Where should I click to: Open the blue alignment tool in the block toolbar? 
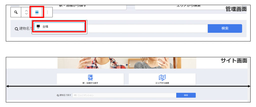pyautogui.click(x=37, y=12)
